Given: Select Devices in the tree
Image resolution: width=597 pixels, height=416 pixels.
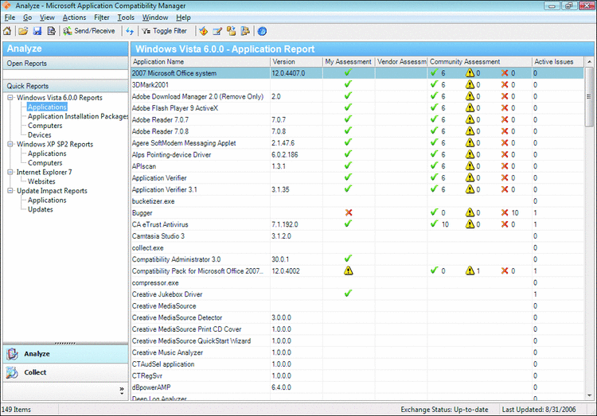Looking at the screenshot, I should coord(39,135).
